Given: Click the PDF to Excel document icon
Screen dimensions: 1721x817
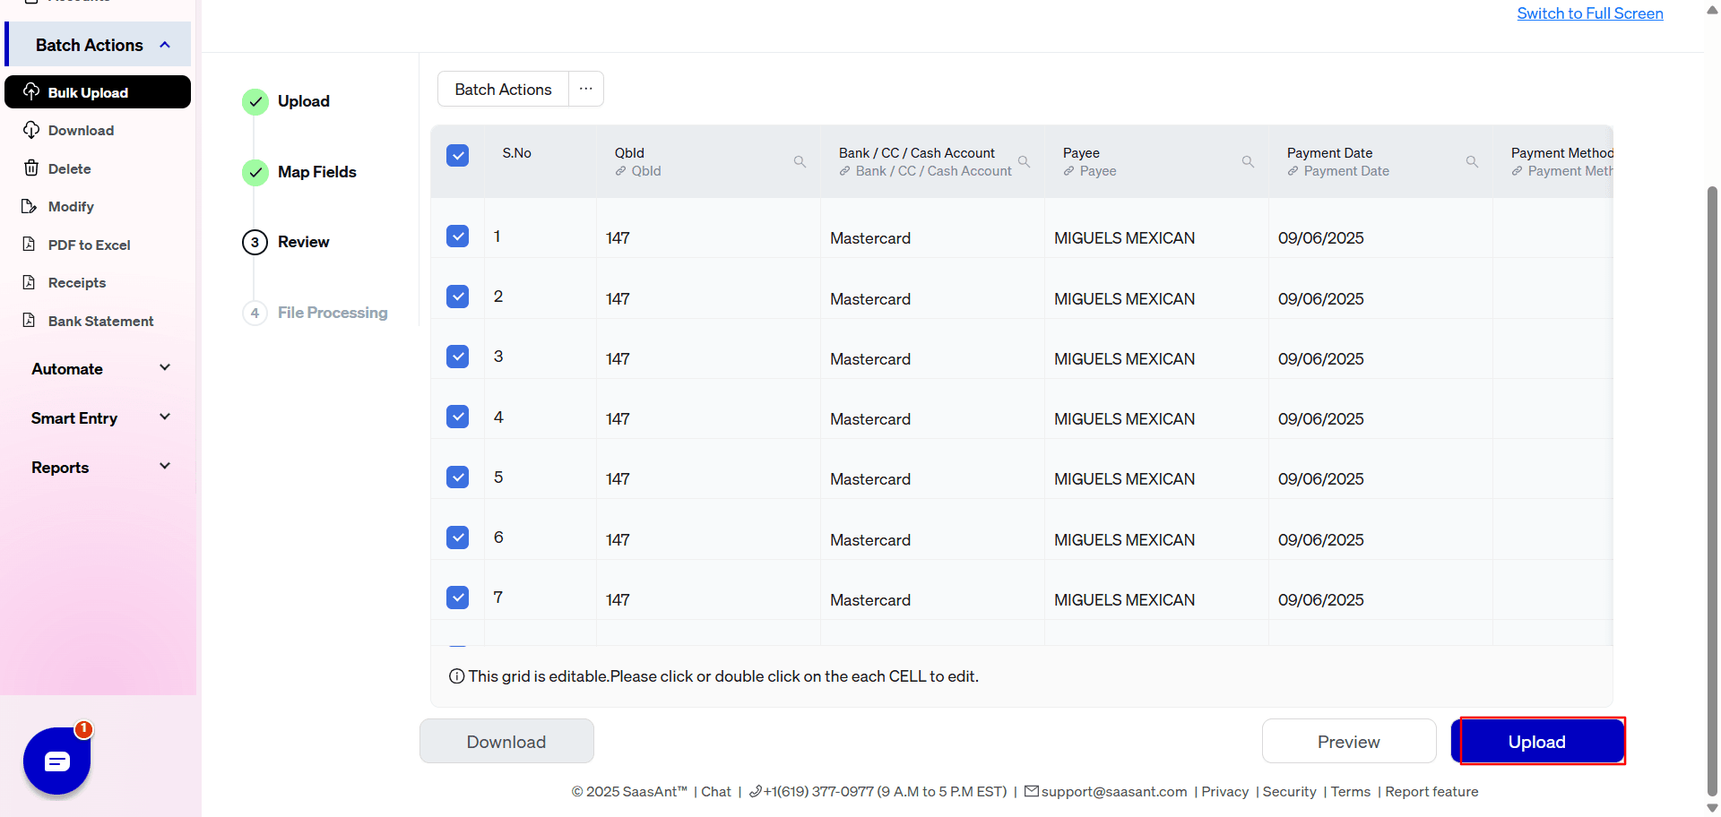Looking at the screenshot, I should [x=30, y=244].
